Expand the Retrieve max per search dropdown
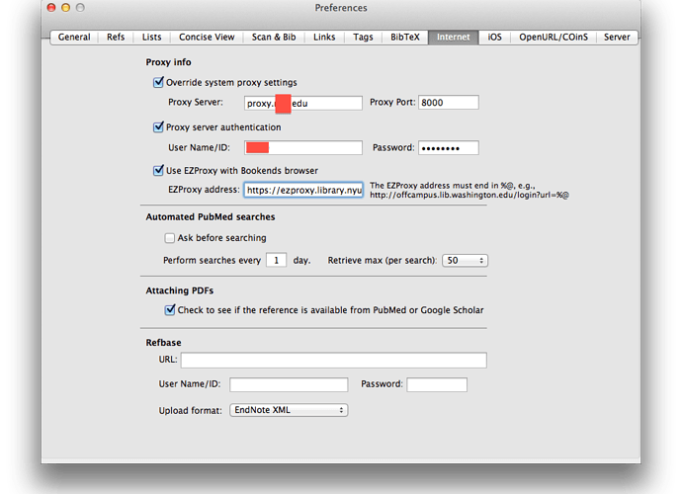Image resolution: width=682 pixels, height=494 pixels. (466, 261)
